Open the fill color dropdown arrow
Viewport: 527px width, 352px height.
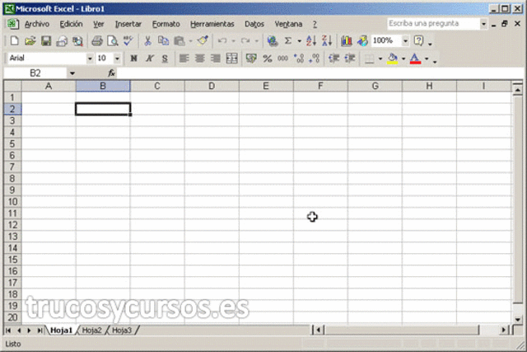click(403, 59)
